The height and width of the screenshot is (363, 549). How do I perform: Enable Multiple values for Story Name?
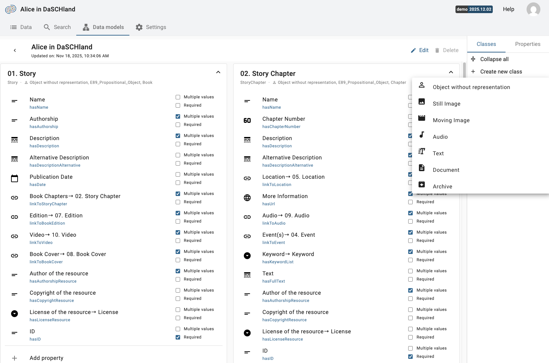pyautogui.click(x=178, y=97)
